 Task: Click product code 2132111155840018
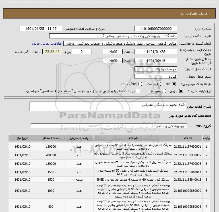(188, 180)
